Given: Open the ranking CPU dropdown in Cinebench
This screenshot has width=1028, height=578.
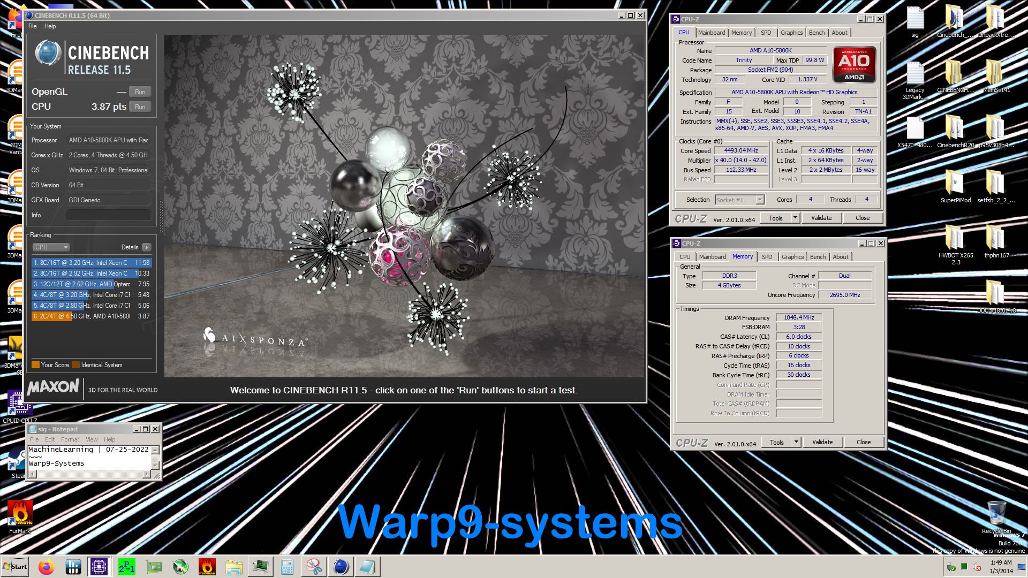Looking at the screenshot, I should pyautogui.click(x=51, y=247).
